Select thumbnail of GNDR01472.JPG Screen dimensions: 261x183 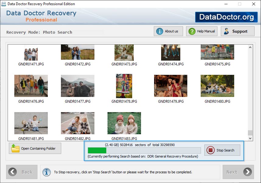pyautogui.click(x=78, y=52)
